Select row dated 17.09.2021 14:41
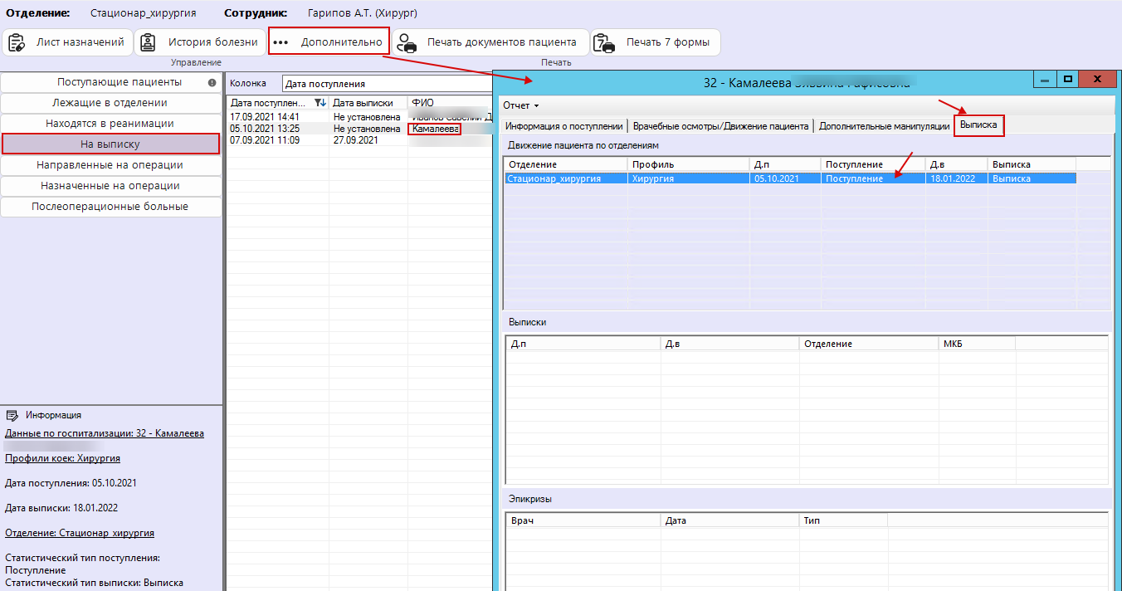The height and width of the screenshot is (591, 1122). 359,117
